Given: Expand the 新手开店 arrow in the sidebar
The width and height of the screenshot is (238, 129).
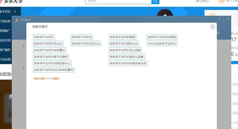Looking at the screenshot, I should (15, 12).
